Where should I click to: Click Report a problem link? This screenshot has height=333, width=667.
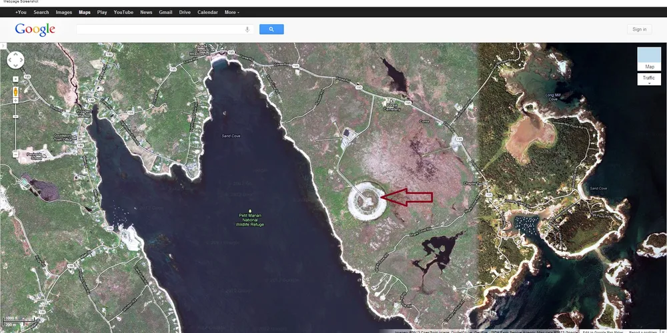(644, 331)
